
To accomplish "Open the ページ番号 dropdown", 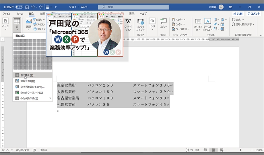I will [x=180, y=29].
